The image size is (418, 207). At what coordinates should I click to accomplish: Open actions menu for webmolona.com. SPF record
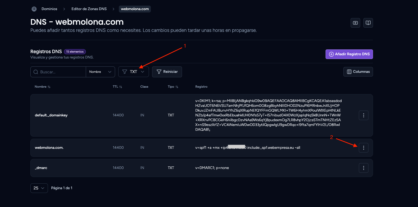click(364, 148)
